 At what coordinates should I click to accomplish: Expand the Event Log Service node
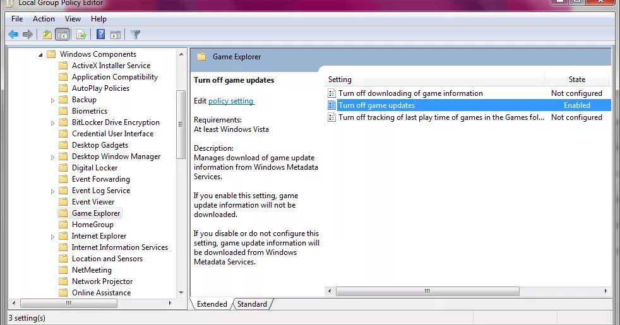[x=52, y=191]
